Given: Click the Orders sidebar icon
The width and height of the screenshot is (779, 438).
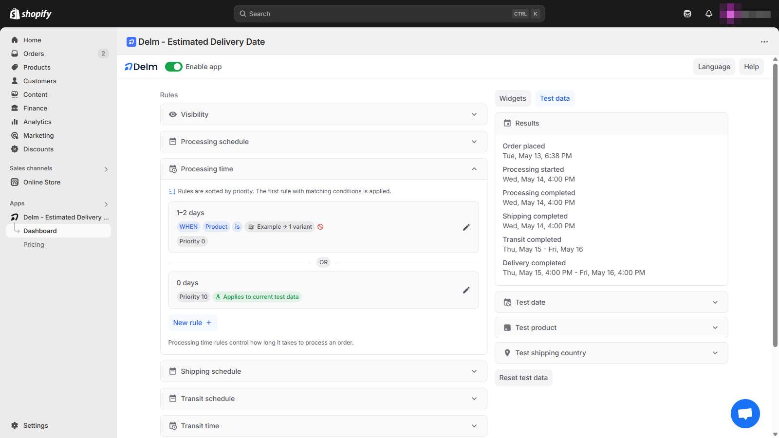Looking at the screenshot, I should (x=15, y=54).
